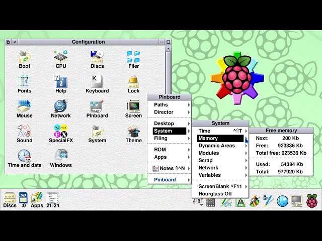Viewport: 322px width, 241px height.
Task: Expand the Desktop submenu arrow
Action: (x=189, y=124)
